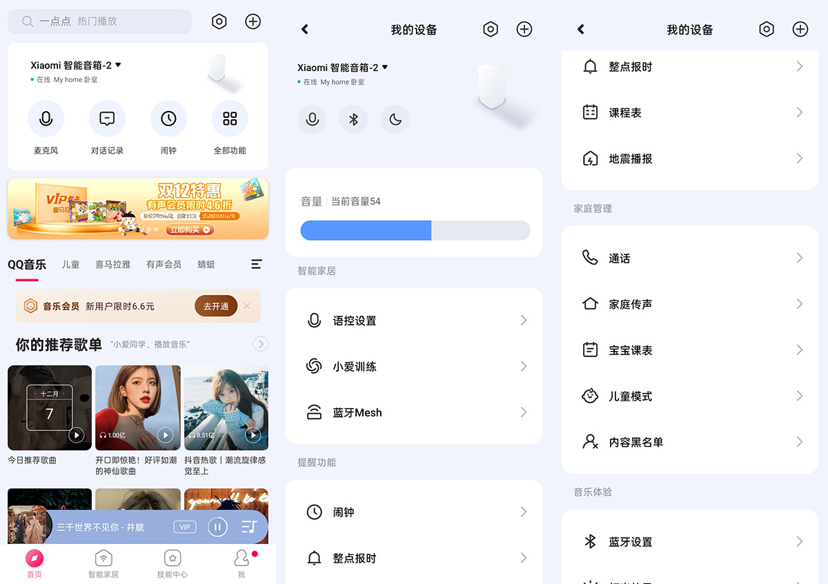Tap the song title 三千世界不见你 - 井胧
Viewport: 828px width, 584px height.
click(100, 527)
